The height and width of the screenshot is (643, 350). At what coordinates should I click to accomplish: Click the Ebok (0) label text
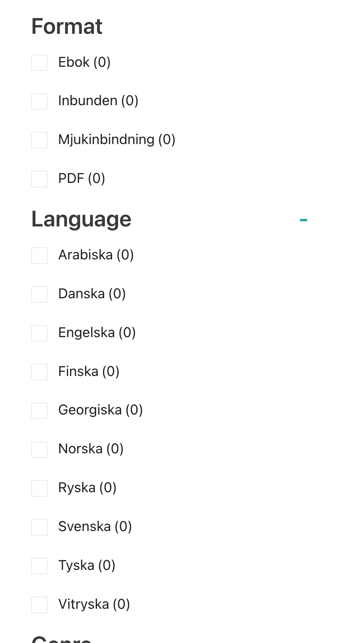pyautogui.click(x=84, y=62)
